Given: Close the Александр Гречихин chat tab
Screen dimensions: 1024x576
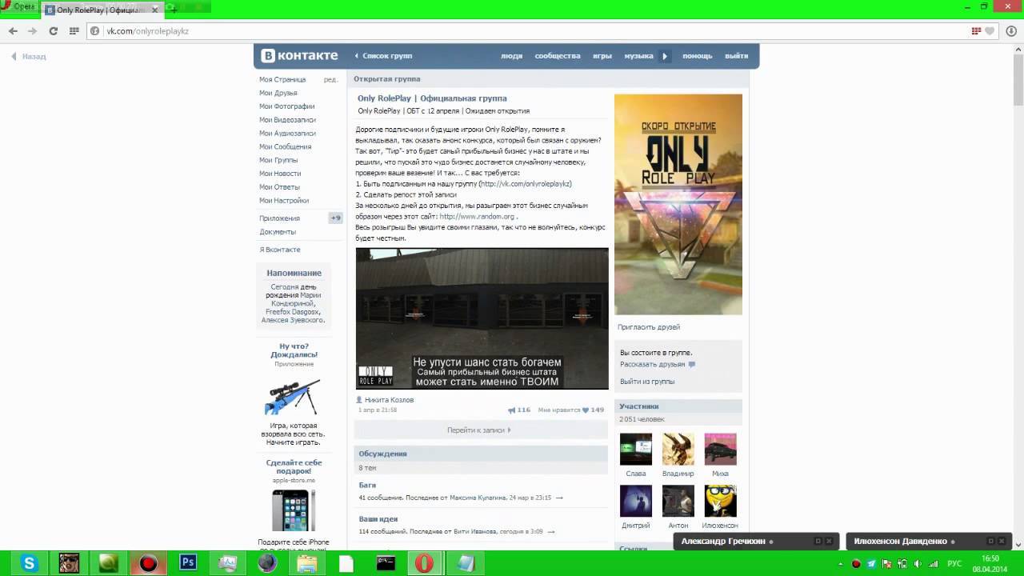Looking at the screenshot, I should 829,542.
